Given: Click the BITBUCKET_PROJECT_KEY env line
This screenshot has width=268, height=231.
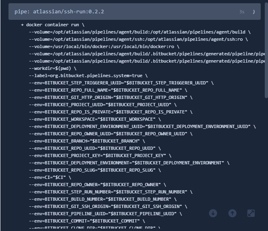Looking at the screenshot, I should click(x=100, y=156).
